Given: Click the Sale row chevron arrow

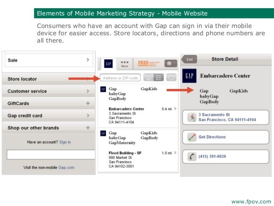Looking at the screenshot, I should 88,60.
